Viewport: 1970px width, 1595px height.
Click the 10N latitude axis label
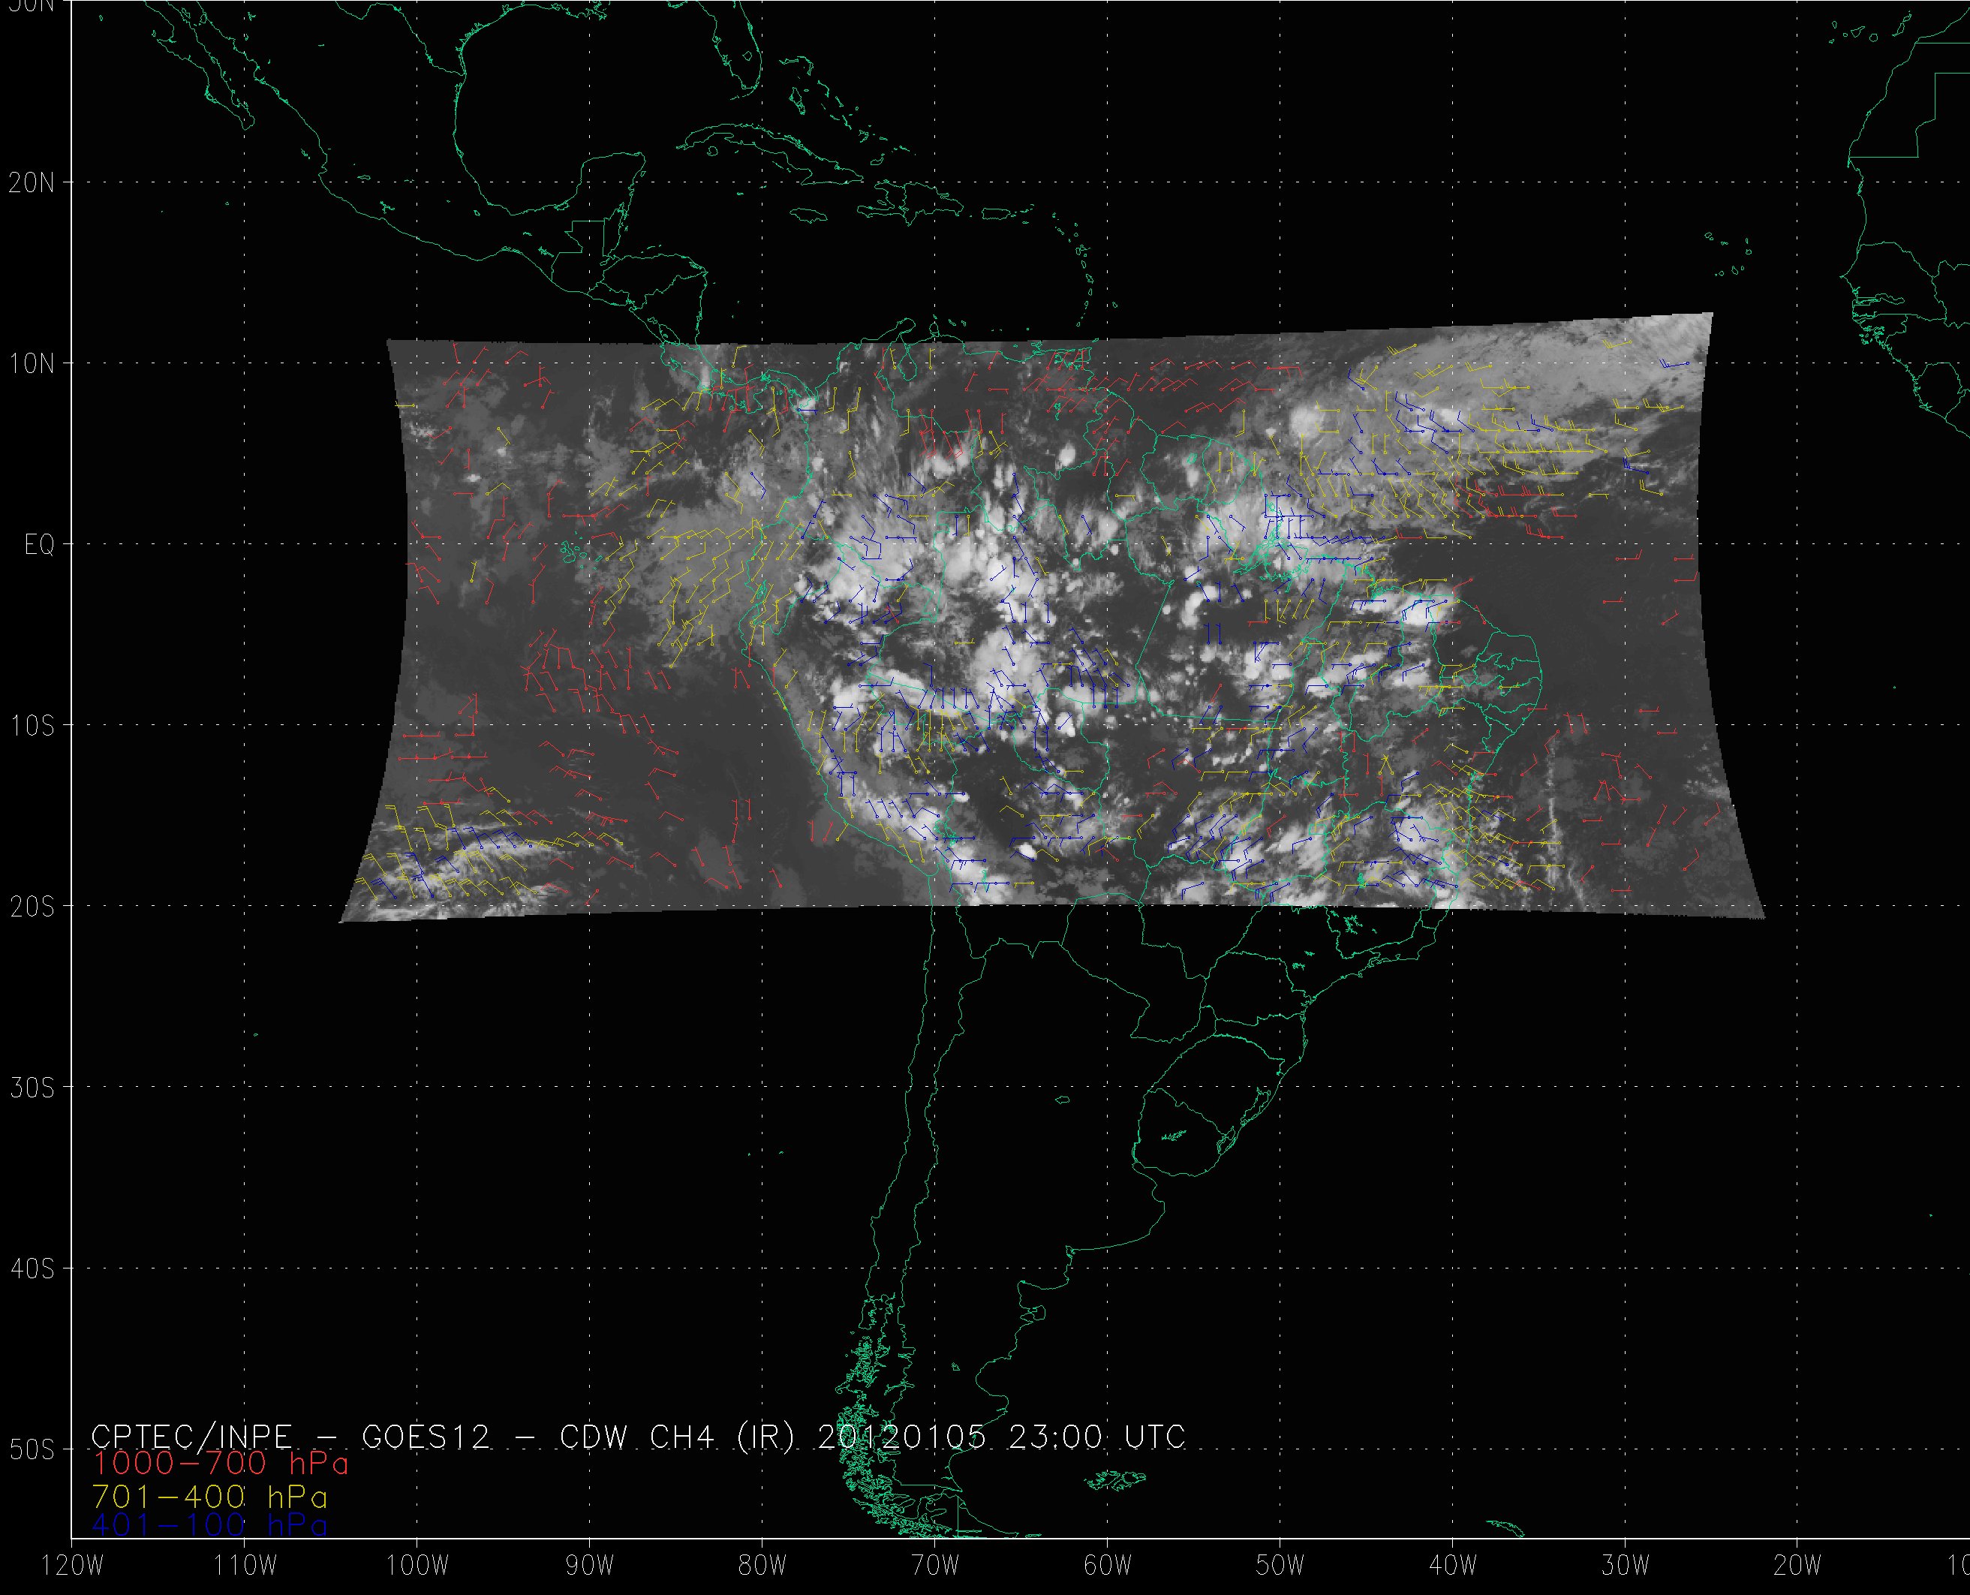coord(32,365)
